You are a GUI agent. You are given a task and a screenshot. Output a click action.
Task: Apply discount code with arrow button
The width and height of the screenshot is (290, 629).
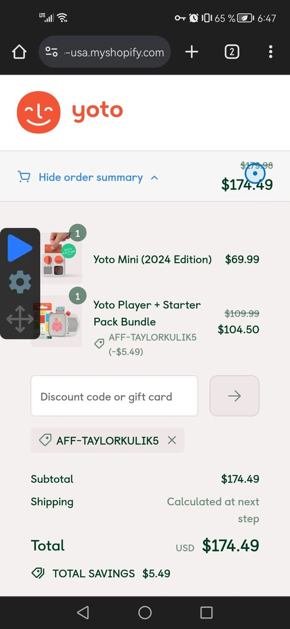pos(234,396)
